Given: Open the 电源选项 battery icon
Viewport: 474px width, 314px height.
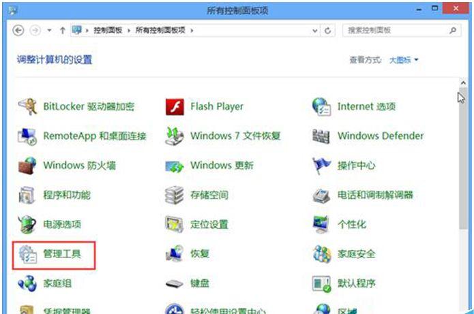Looking at the screenshot, I should pyautogui.click(x=27, y=224).
